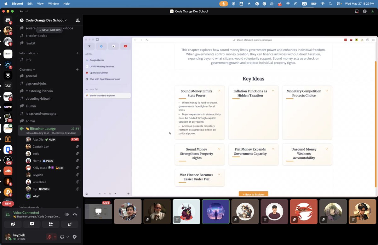Expand Fiat Money Expands Government Capacity card
The height and width of the screenshot is (245, 378).
pos(273,149)
